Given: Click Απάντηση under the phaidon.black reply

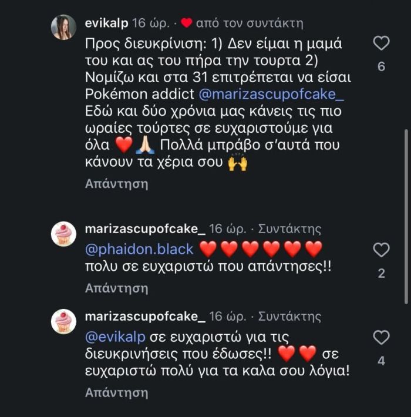Looking at the screenshot, I should [116, 288].
